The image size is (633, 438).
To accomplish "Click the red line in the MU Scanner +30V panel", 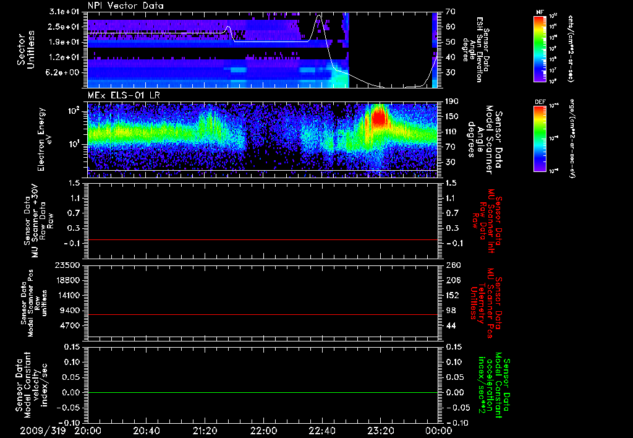I will click(x=263, y=239).
